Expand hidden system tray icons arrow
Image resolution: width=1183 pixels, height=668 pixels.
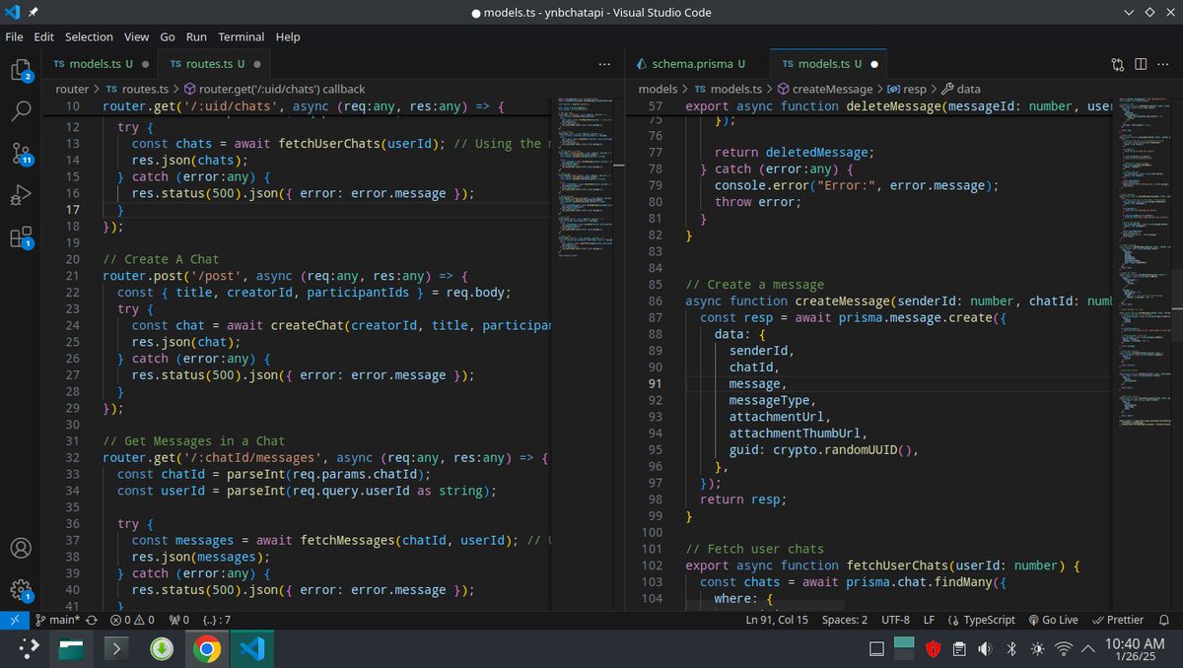tap(1087, 648)
